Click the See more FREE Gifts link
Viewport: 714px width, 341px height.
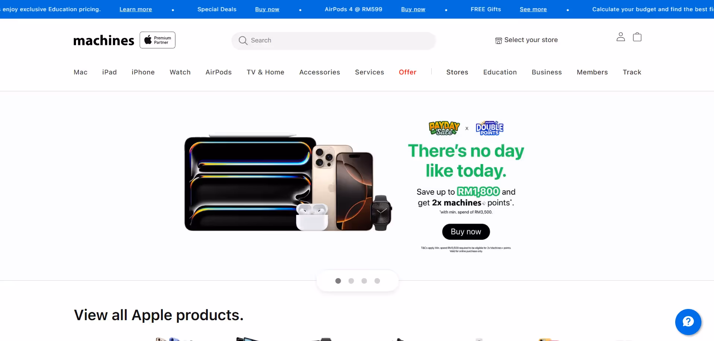click(533, 9)
